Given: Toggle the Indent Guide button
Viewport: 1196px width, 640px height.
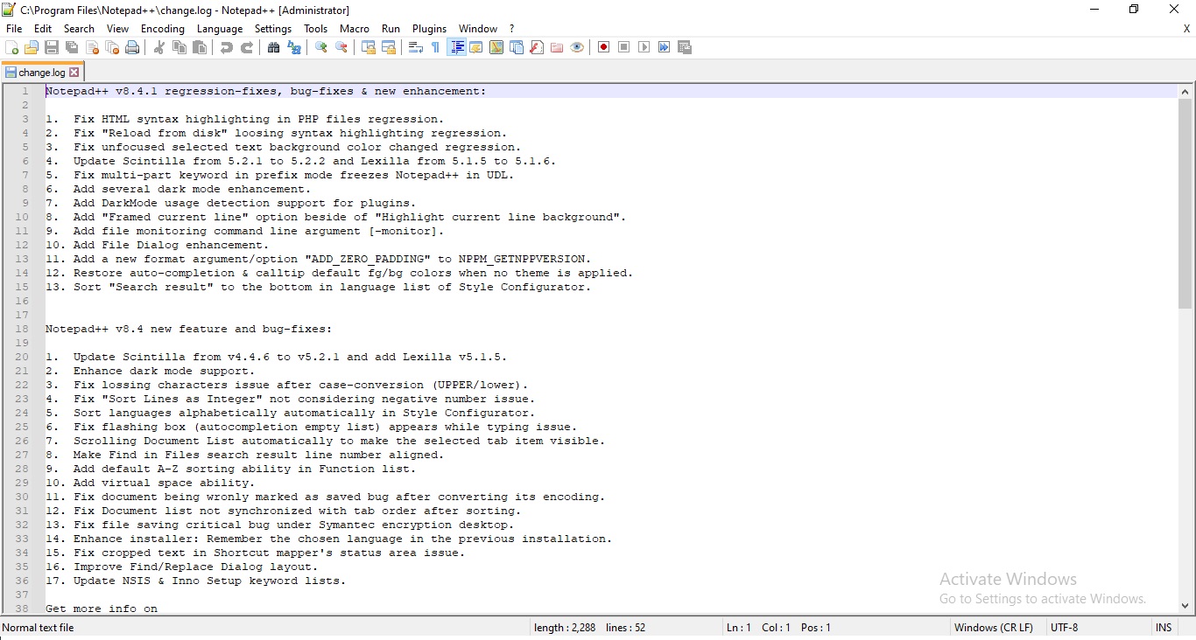Looking at the screenshot, I should (456, 47).
